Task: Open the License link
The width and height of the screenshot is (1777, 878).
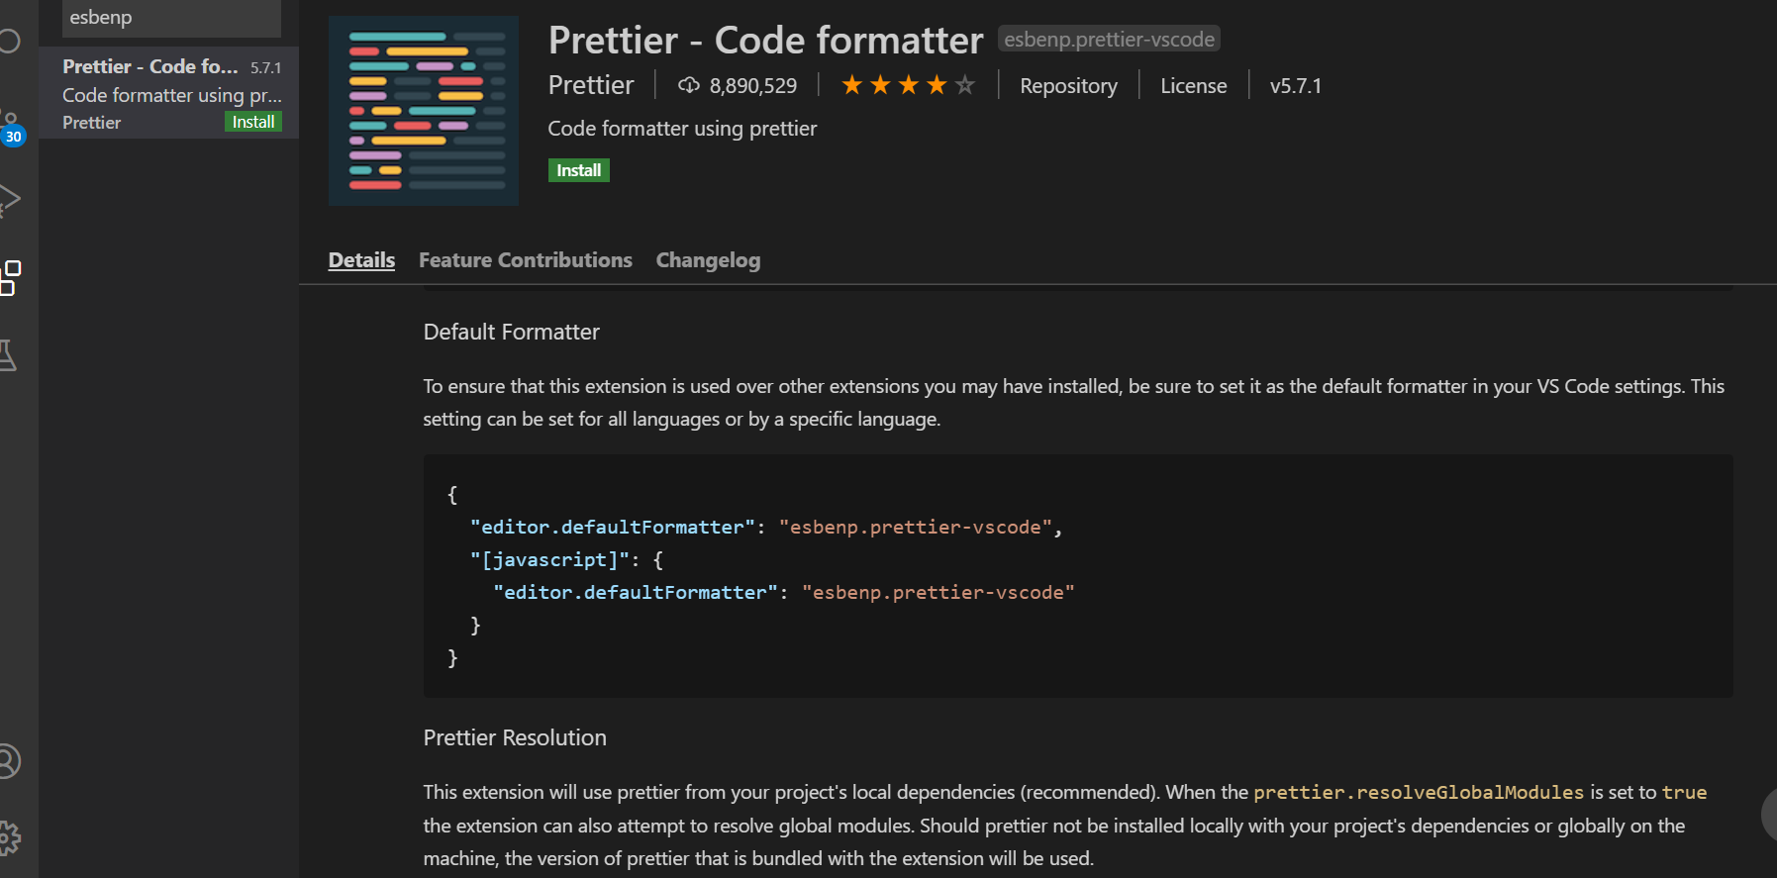Action: [x=1193, y=86]
